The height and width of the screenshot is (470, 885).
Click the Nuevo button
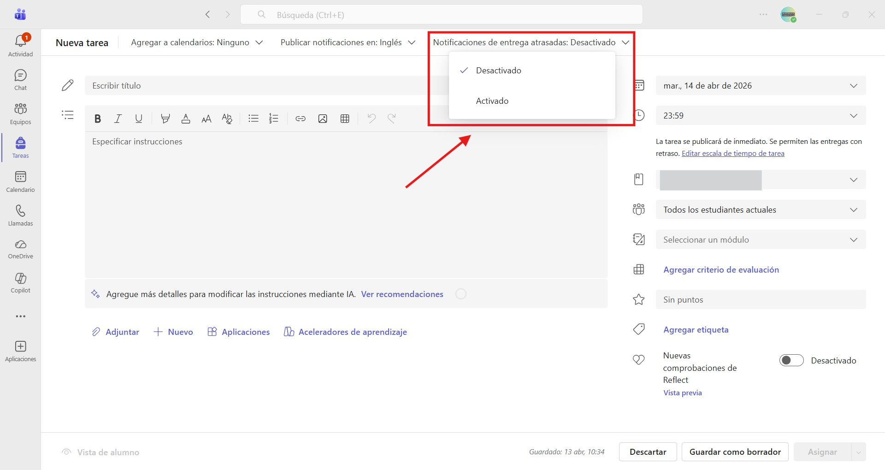tap(173, 332)
